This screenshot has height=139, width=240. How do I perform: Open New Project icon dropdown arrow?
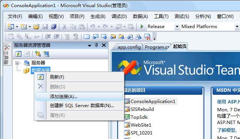(17, 27)
